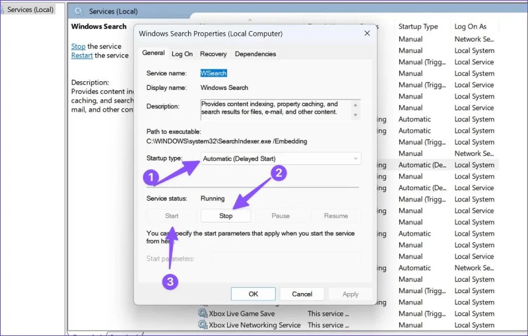Click the Running service status text
This screenshot has width=528, height=336.
tap(213, 198)
